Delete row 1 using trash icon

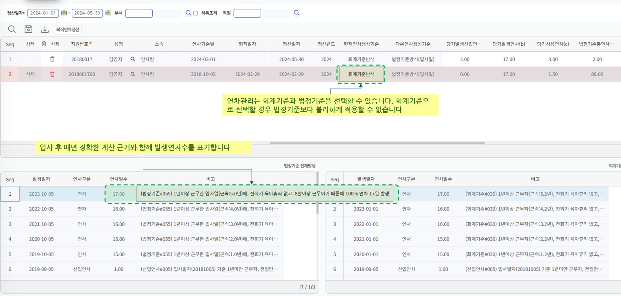click(52, 59)
